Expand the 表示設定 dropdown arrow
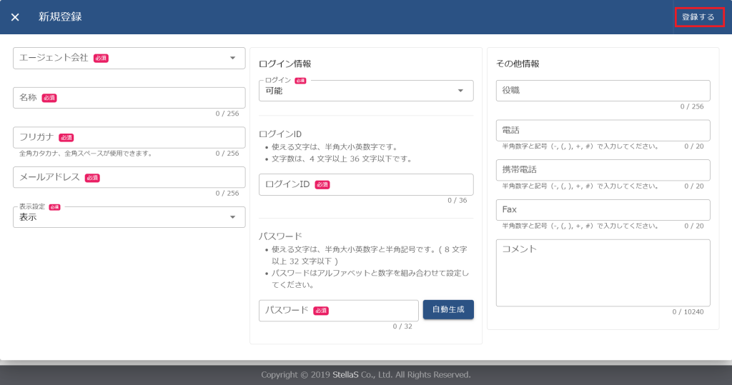Image resolution: width=732 pixels, height=385 pixels. click(x=232, y=217)
